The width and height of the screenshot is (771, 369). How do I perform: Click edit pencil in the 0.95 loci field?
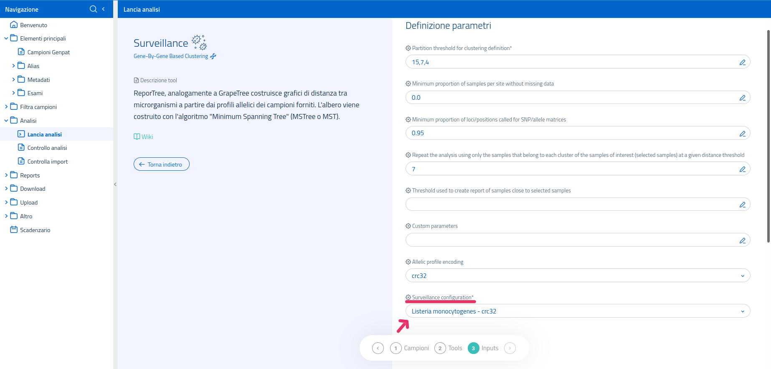742,134
